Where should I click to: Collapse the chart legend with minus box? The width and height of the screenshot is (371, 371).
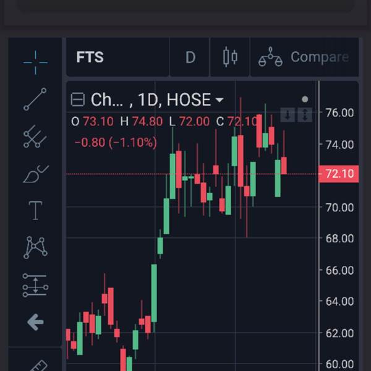[78, 100]
